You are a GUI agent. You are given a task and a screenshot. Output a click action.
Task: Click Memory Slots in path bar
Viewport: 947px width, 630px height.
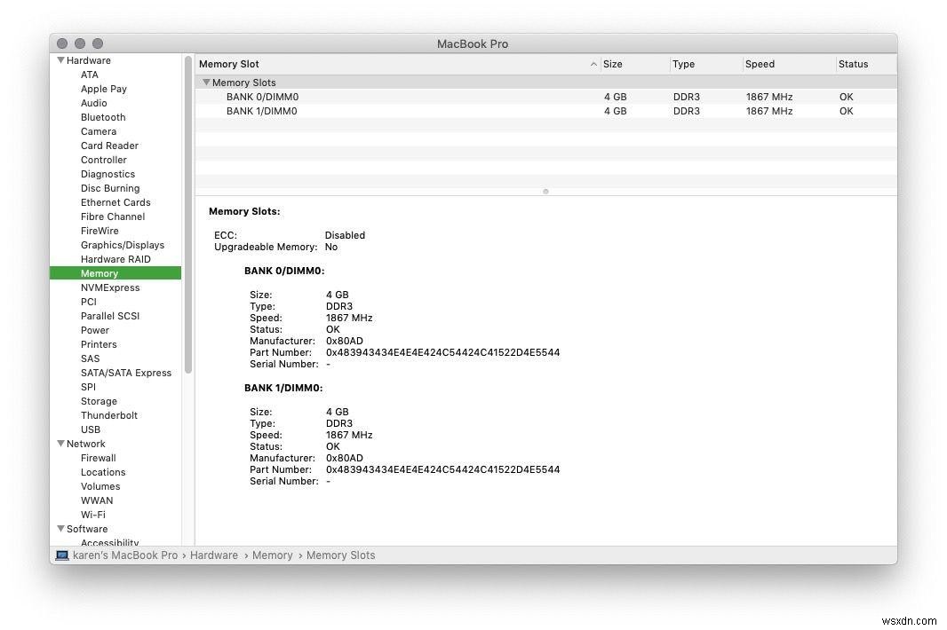pyautogui.click(x=340, y=555)
